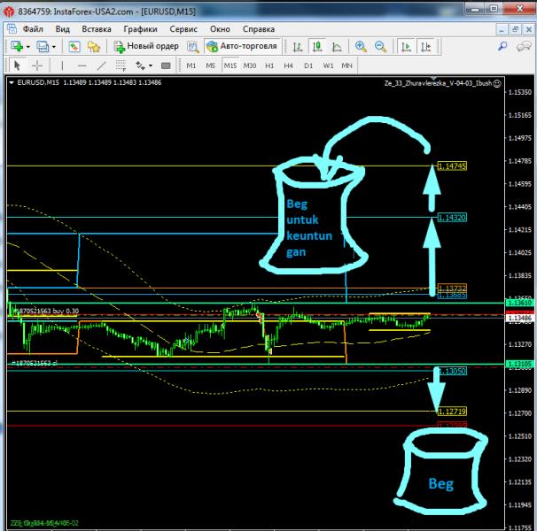Viewport: 537px width, 531px height.
Task: Expand the new chart dropdown arrow
Action: tap(28, 47)
